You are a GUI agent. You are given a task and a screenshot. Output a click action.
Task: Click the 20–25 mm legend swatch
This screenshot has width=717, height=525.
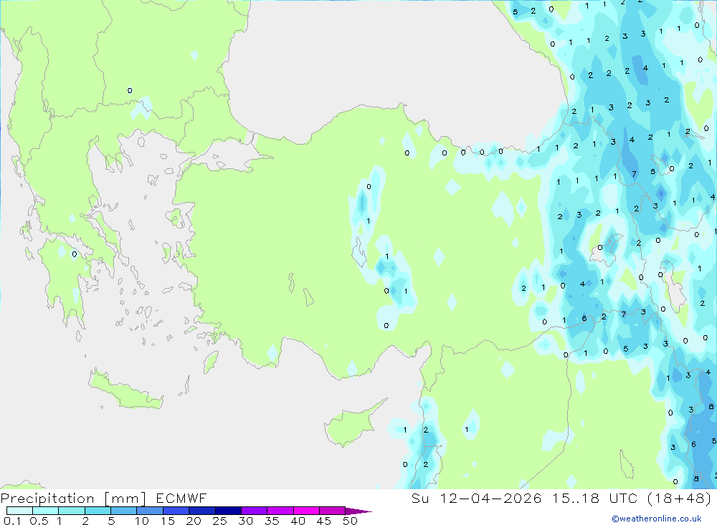point(201,511)
